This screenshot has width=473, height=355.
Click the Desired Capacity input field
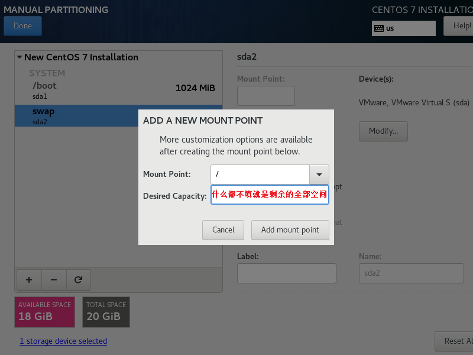(270, 196)
